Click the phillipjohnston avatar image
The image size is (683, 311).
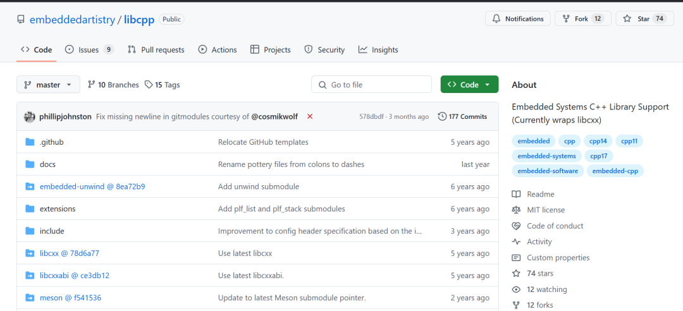pyautogui.click(x=29, y=116)
